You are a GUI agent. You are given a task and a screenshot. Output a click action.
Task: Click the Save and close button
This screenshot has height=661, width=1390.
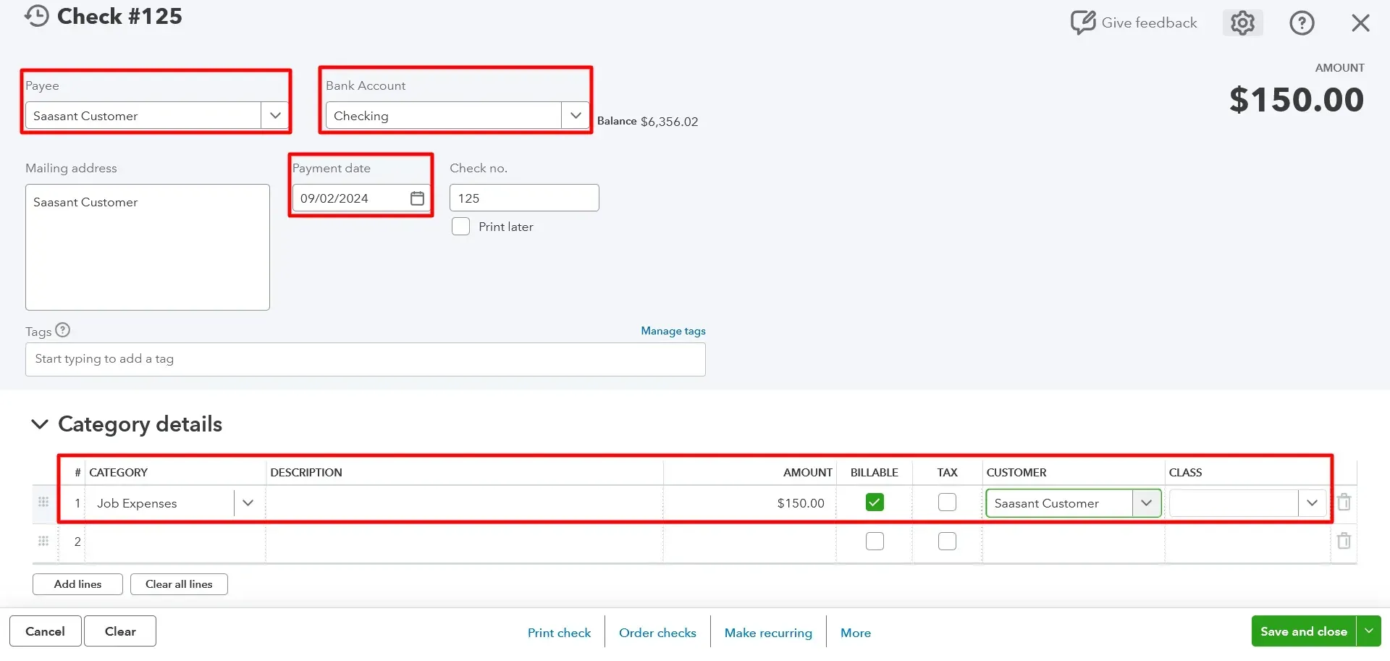pyautogui.click(x=1304, y=631)
